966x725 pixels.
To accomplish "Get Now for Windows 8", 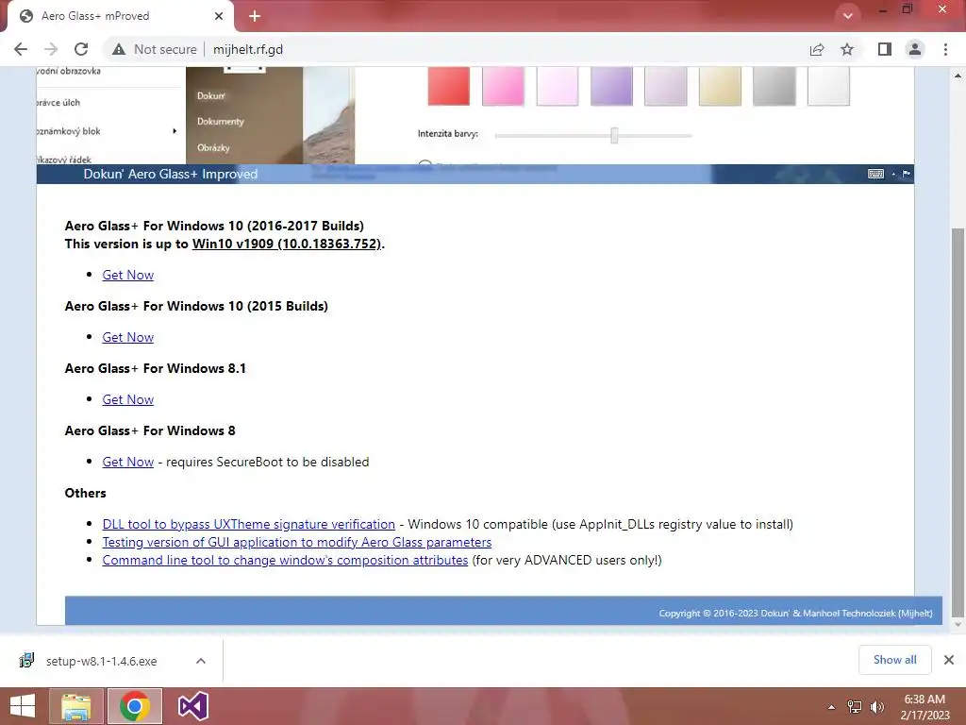I will (x=127, y=462).
